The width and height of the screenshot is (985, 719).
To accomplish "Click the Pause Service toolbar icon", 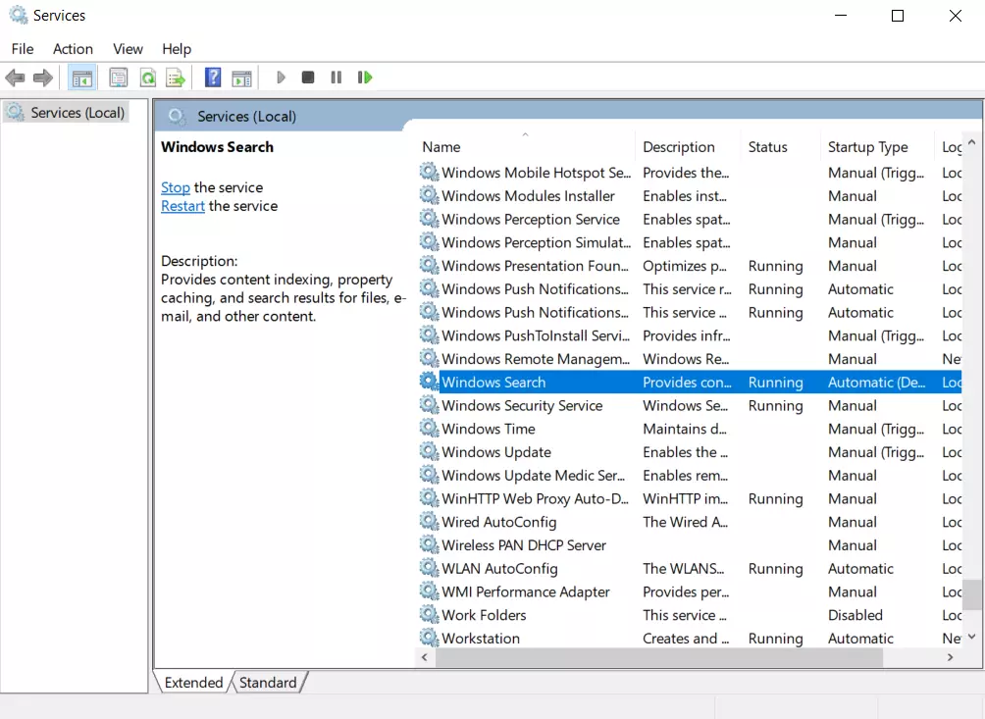I will coord(337,77).
